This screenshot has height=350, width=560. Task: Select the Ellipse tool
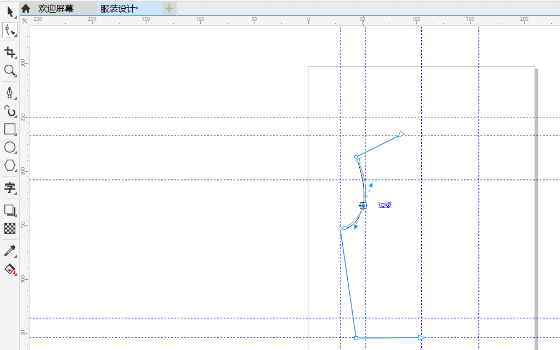pyautogui.click(x=9, y=148)
